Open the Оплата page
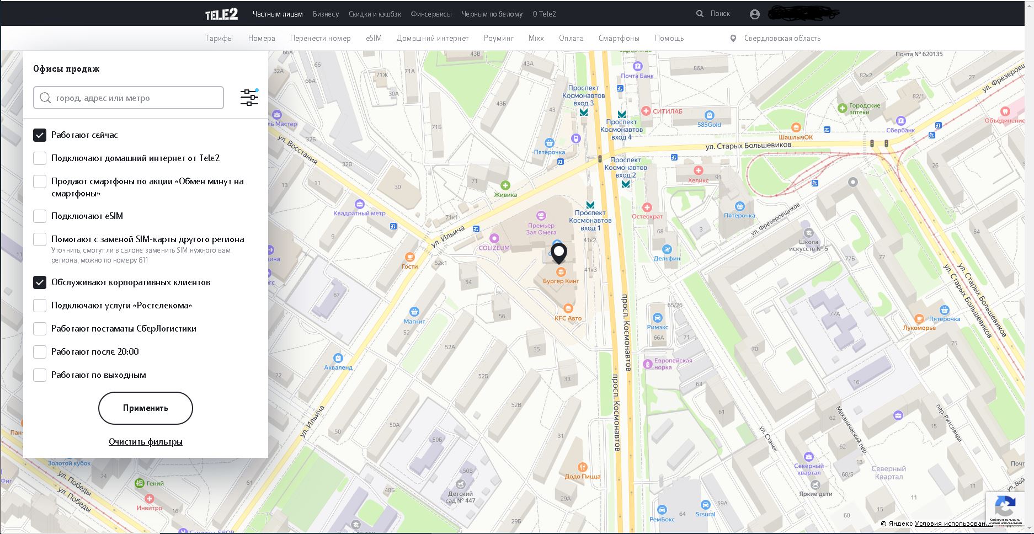The width and height of the screenshot is (1034, 534). click(x=571, y=39)
